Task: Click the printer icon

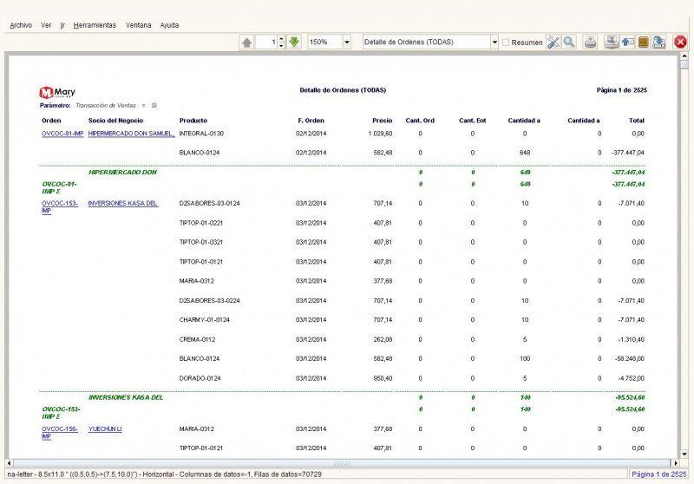Action: 590,43
